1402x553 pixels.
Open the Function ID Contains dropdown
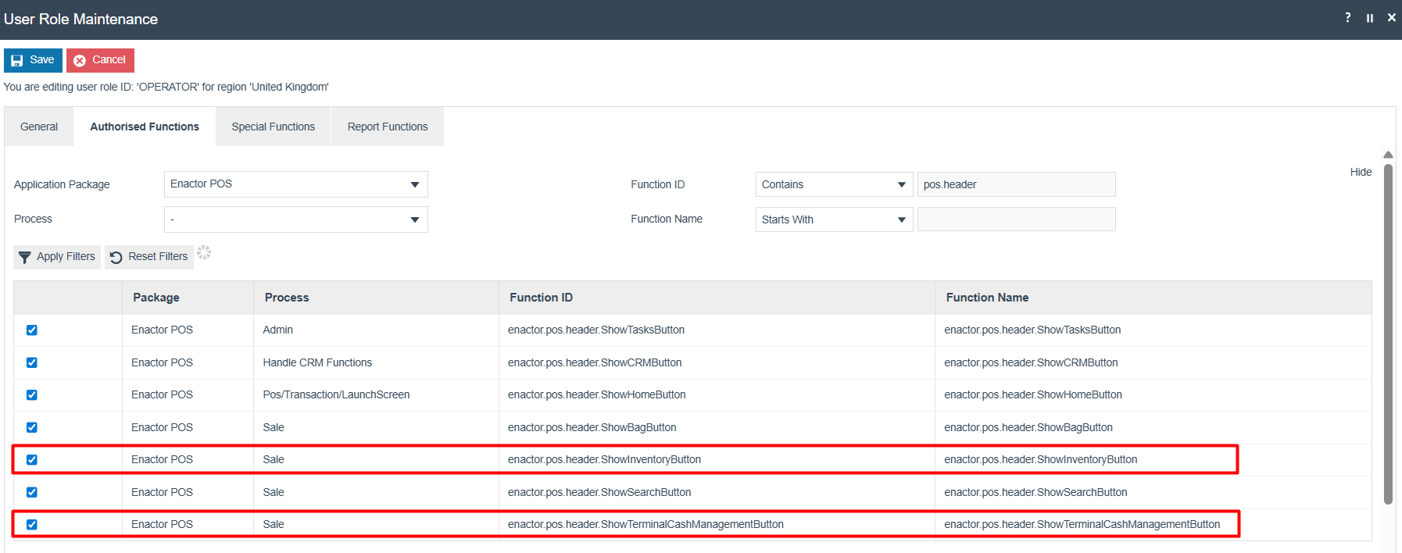pos(834,184)
